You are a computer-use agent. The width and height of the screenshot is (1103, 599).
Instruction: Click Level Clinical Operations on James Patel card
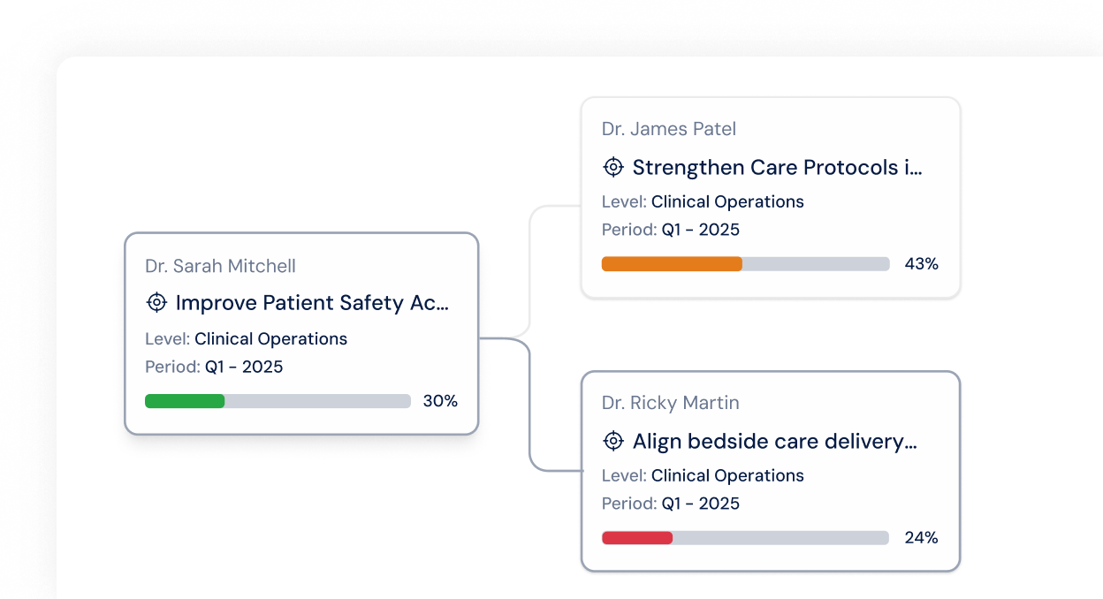(x=727, y=201)
